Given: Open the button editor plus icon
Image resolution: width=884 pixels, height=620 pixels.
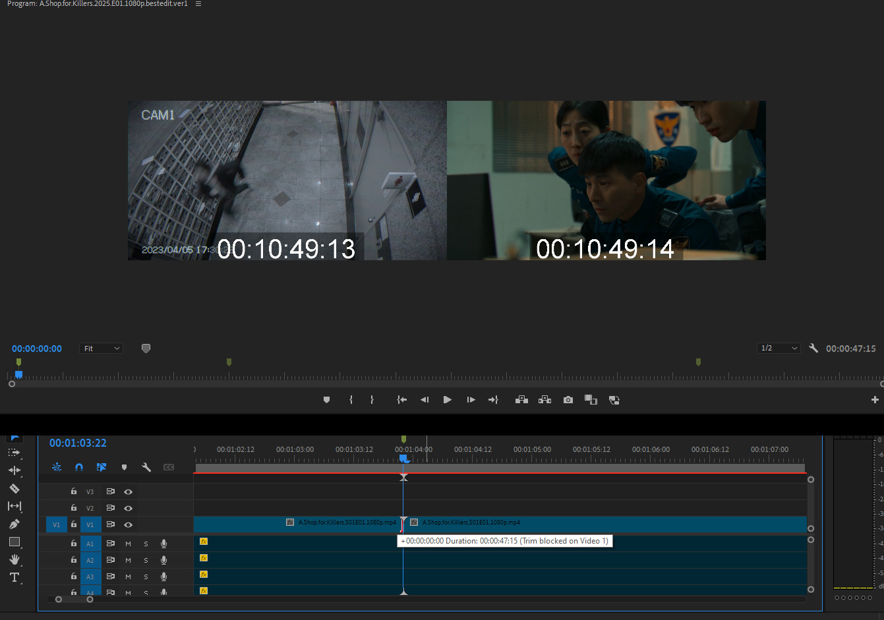Looking at the screenshot, I should click(875, 400).
